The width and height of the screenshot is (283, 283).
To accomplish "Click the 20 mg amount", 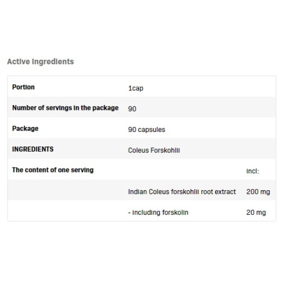I will [256, 212].
